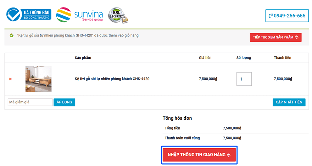Apply coupon with Áp dụng button
Viewport: 312px width, 166px height.
tap(64, 102)
